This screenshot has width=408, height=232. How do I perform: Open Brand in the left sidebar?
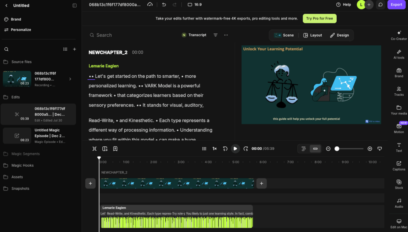(13, 19)
